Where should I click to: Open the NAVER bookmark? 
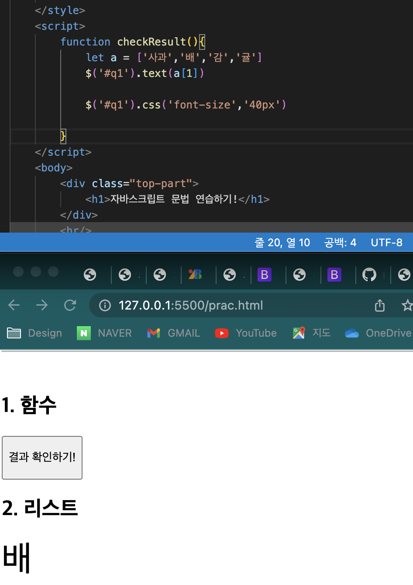click(x=104, y=333)
